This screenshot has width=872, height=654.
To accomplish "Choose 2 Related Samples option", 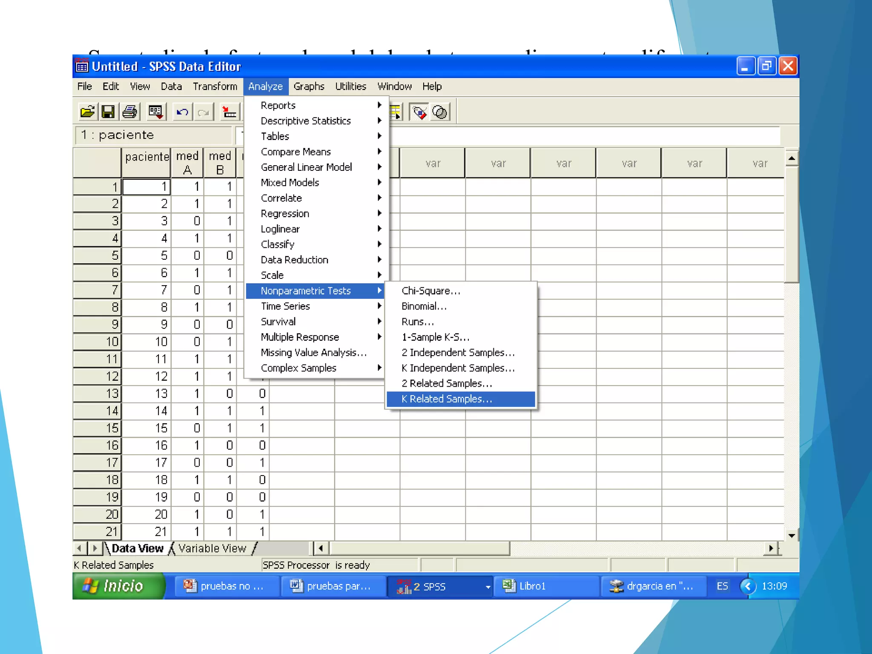I will (447, 383).
